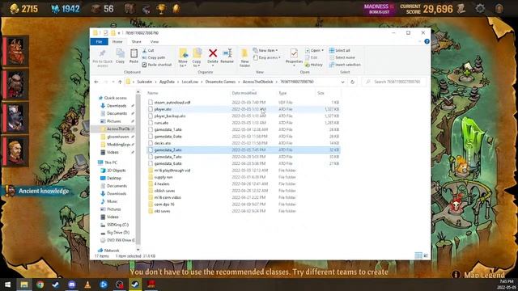Viewport: 518px width, 291px height.
Task: Click the New folder icon
Action: [244, 53]
